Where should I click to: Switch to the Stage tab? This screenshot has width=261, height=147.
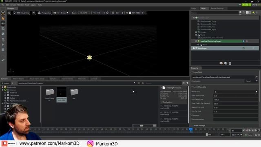click(193, 8)
